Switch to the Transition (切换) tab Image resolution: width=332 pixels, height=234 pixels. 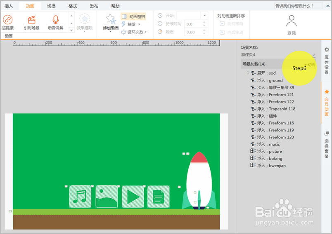[x=51, y=6]
